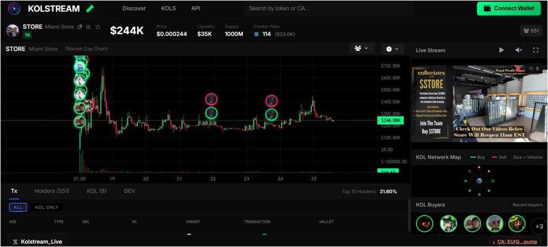Select the KOL ONLY filter
548x247 pixels.
[x=47, y=207]
